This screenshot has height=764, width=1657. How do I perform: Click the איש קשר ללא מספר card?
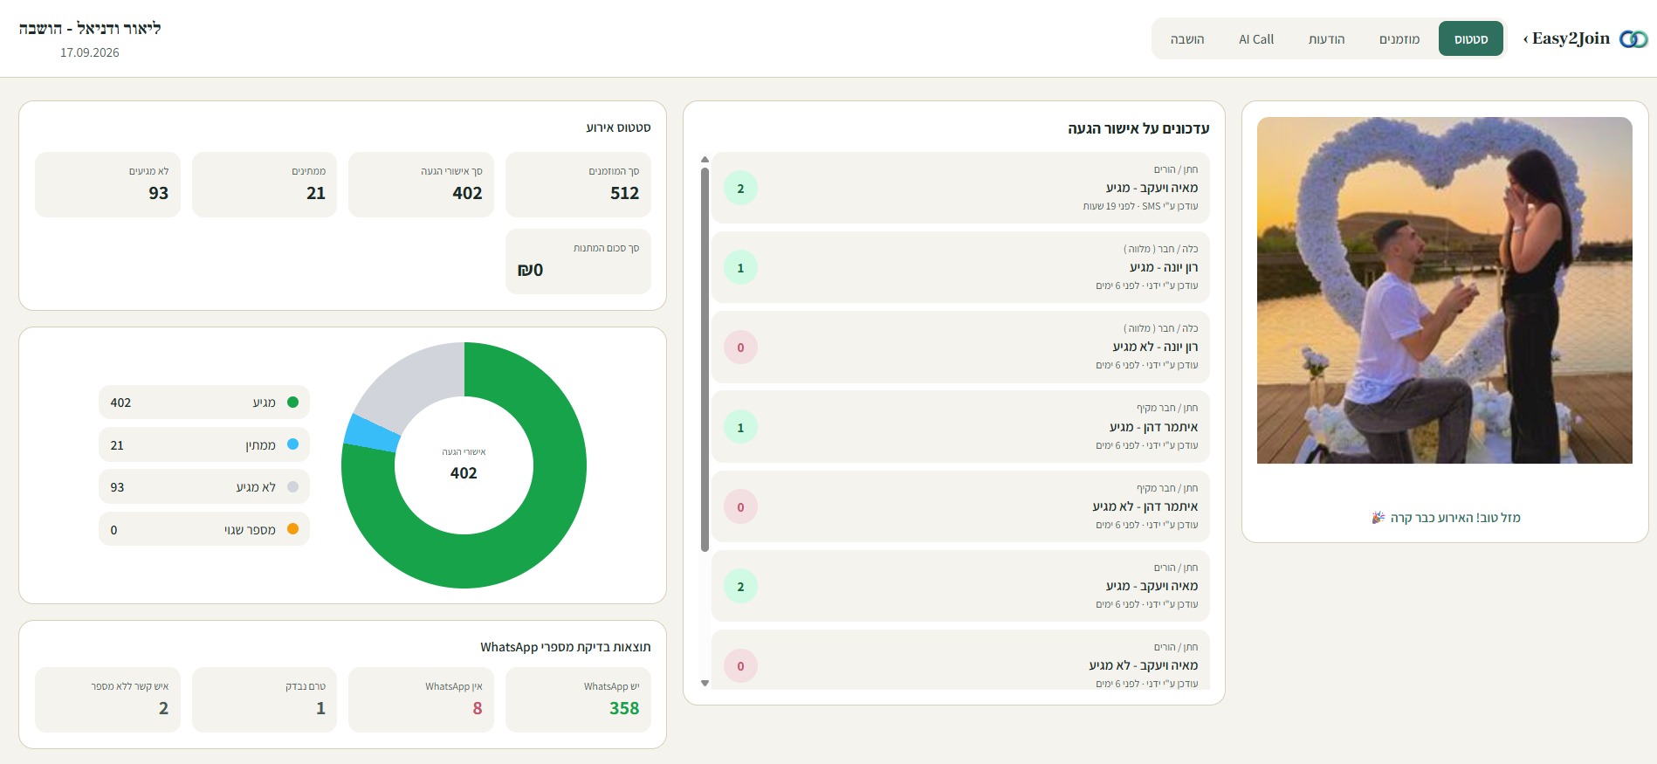coord(107,699)
